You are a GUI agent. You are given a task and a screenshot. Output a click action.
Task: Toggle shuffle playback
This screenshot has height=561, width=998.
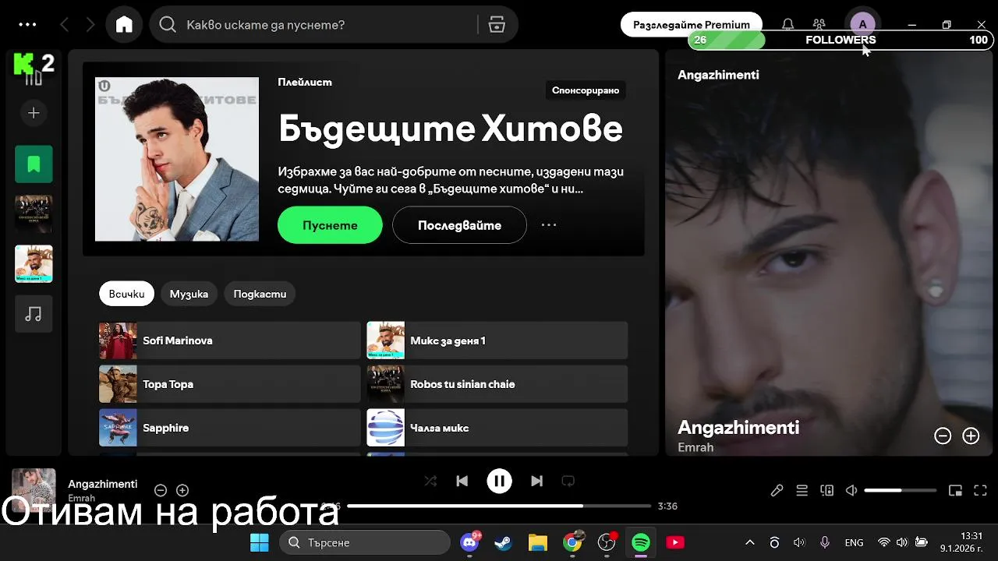pyautogui.click(x=430, y=482)
